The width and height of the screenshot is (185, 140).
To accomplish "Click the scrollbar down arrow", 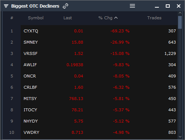I will point(180,137).
